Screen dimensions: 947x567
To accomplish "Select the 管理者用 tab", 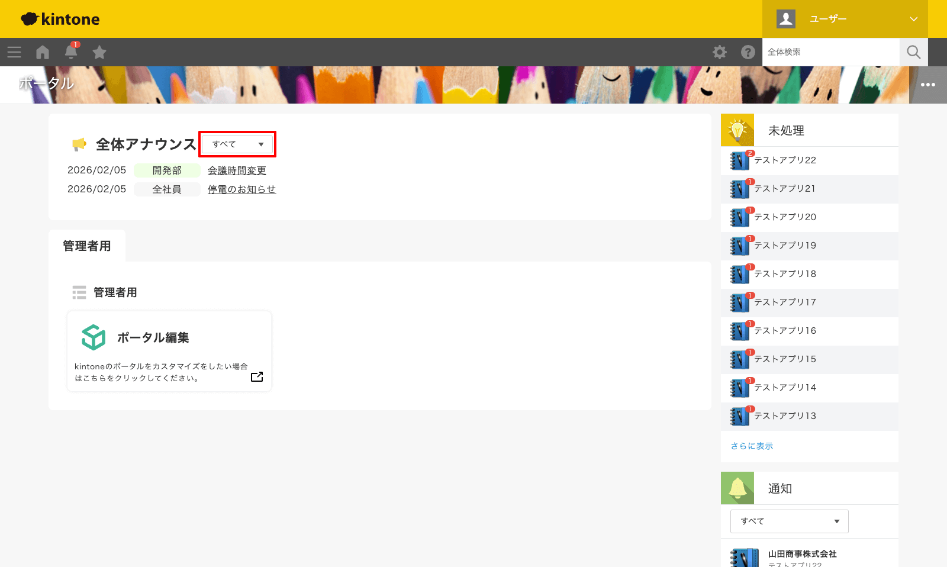I will coord(87,246).
